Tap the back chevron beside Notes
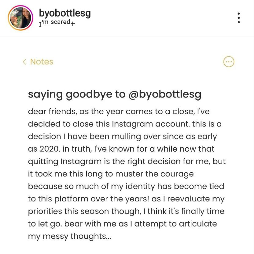Screen dimensions: 254x254 point(24,62)
